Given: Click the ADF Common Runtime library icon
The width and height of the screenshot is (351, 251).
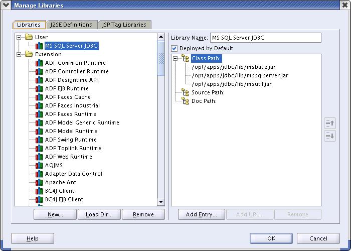Looking at the screenshot, I should [39, 63].
